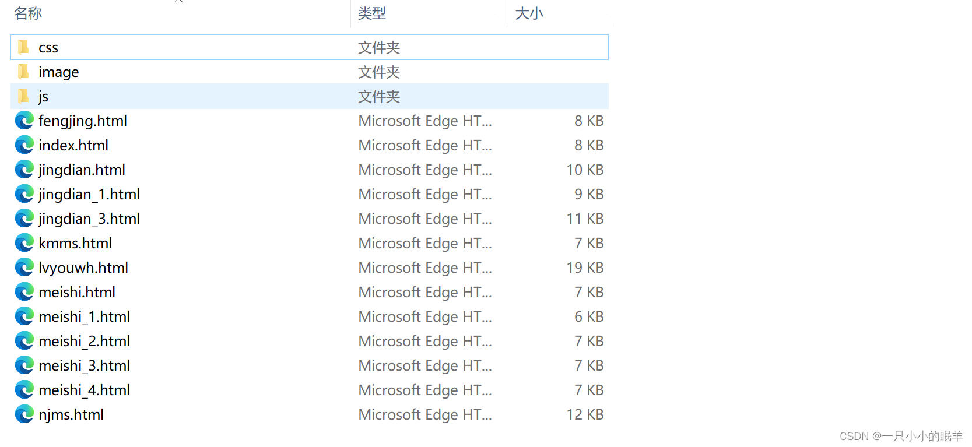Screen dimensions: 972x447
Task: Click the Edge icon beside lvyouwh.html
Action: pyautogui.click(x=24, y=268)
